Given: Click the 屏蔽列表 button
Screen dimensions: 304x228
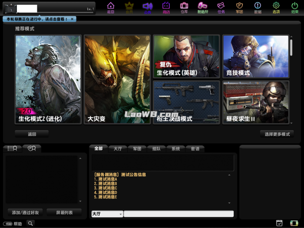Looking at the screenshot, I should click(x=64, y=212).
